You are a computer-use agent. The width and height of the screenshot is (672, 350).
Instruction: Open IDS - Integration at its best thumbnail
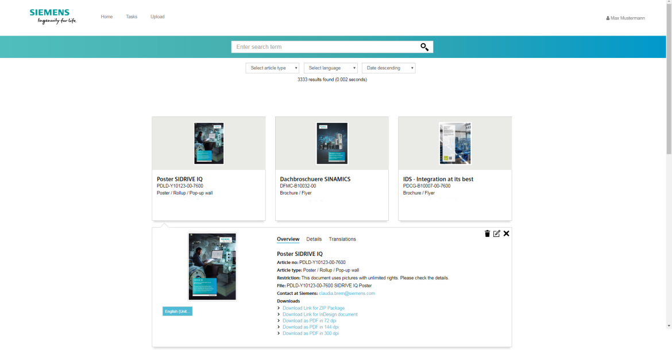455,143
